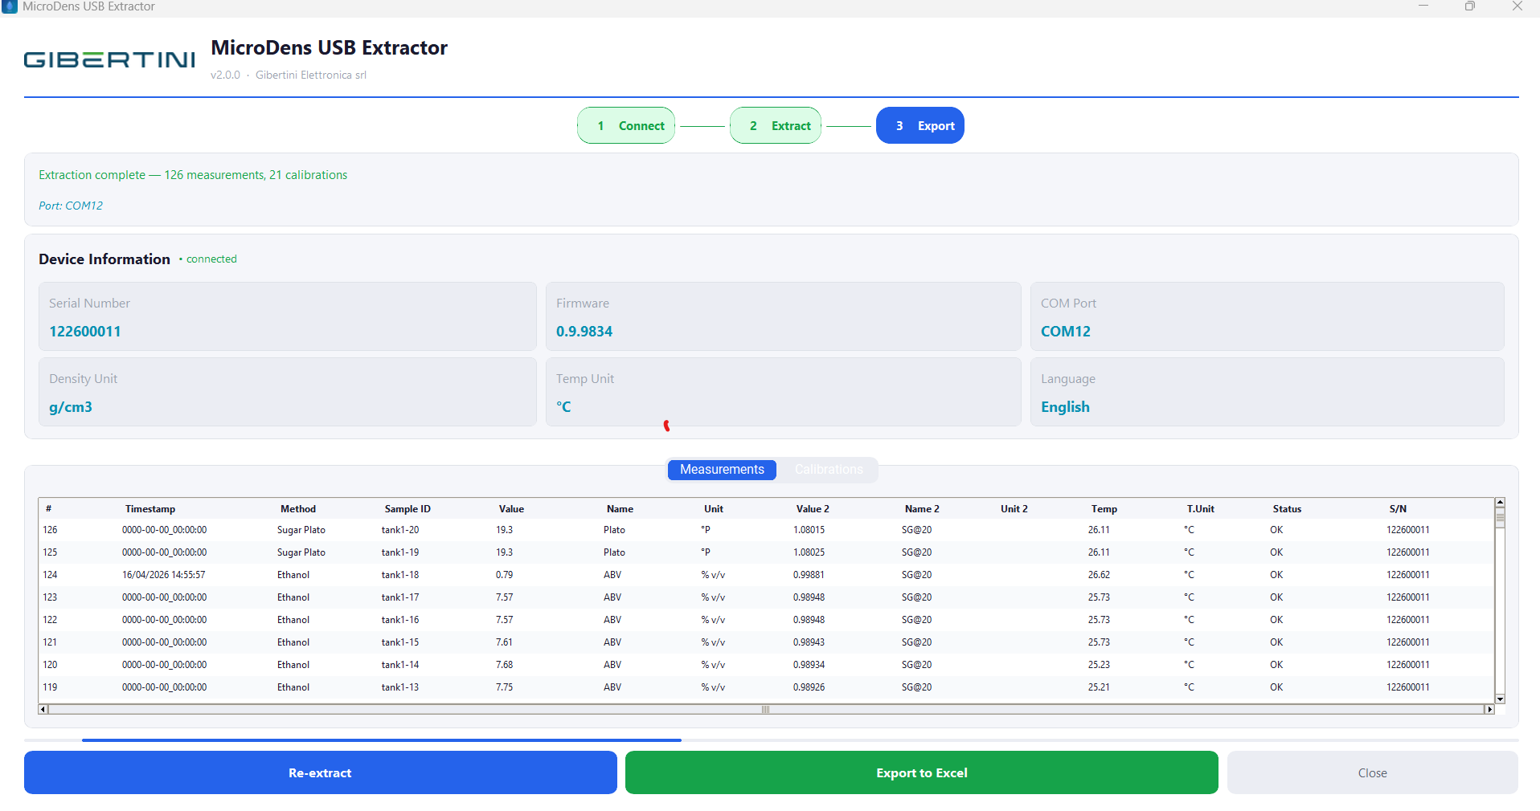The height and width of the screenshot is (811, 1540).
Task: Click the Temp column header
Action: click(1104, 509)
